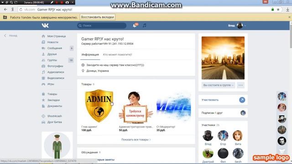
Task: Reload page via address bar refresh icon
Action: (21, 10)
